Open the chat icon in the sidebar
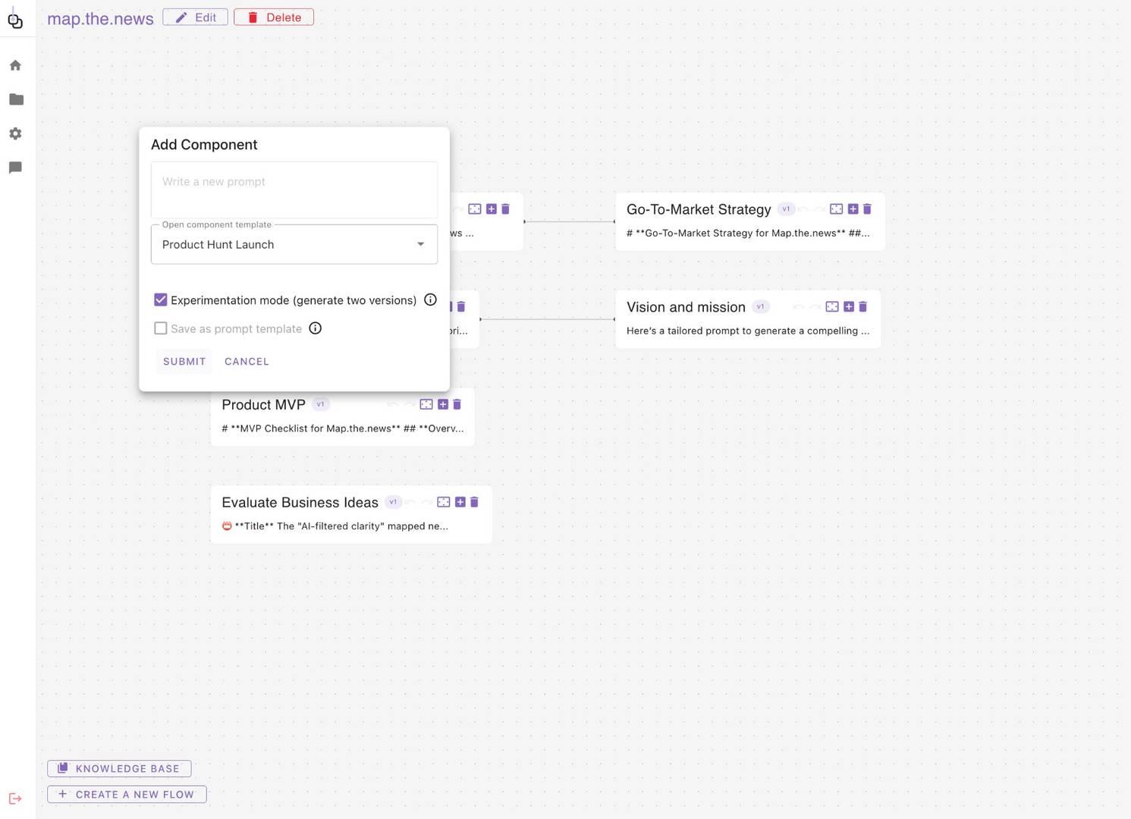Image resolution: width=1131 pixels, height=819 pixels. click(15, 168)
